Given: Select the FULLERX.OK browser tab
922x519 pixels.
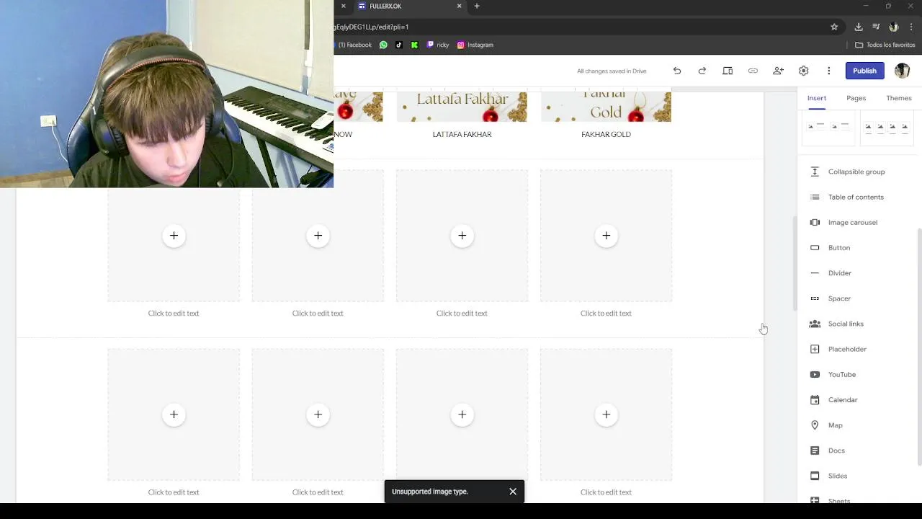Looking at the screenshot, I should (408, 6).
